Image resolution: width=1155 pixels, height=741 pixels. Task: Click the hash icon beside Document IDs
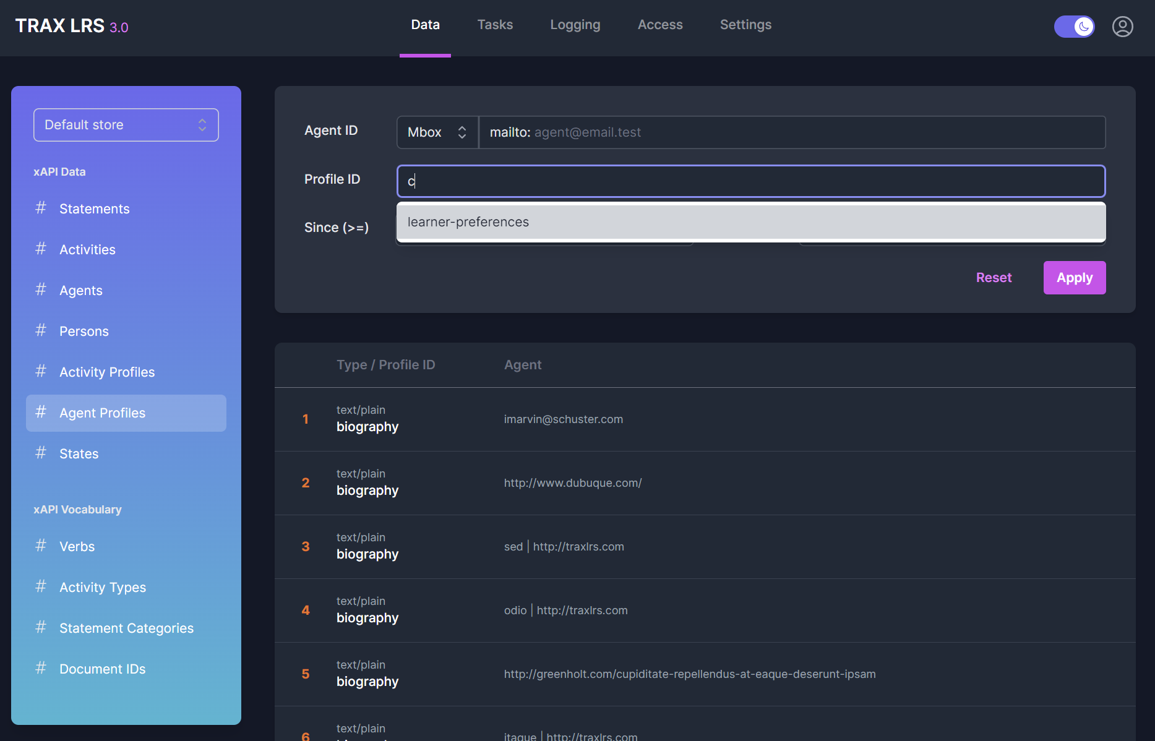click(x=41, y=669)
